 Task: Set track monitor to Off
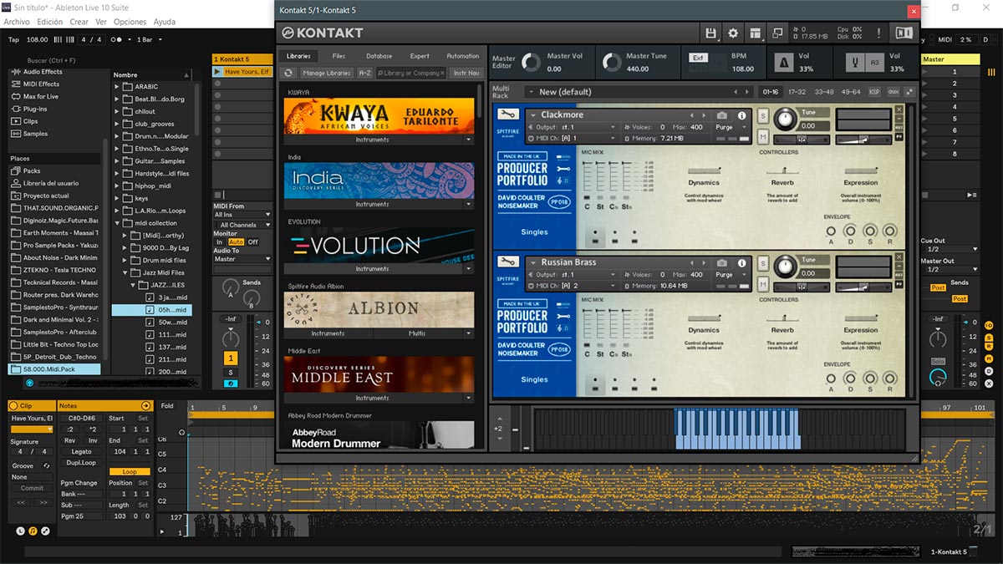point(252,242)
